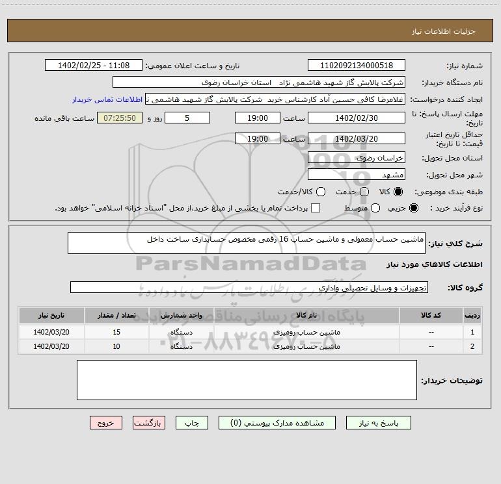Click the delivery province field خراسان رضوی
The image size is (501, 484).
point(357,158)
